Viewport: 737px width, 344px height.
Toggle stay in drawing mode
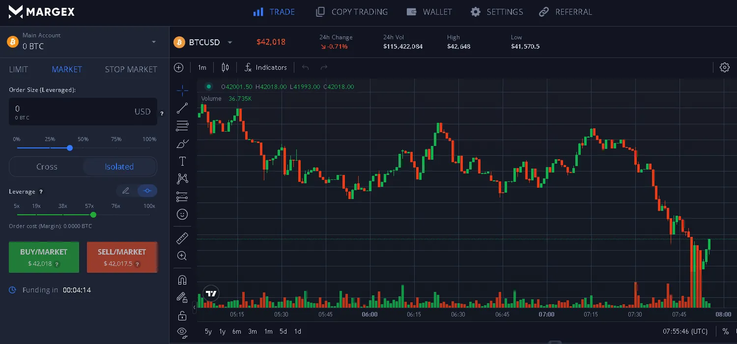[x=182, y=298]
